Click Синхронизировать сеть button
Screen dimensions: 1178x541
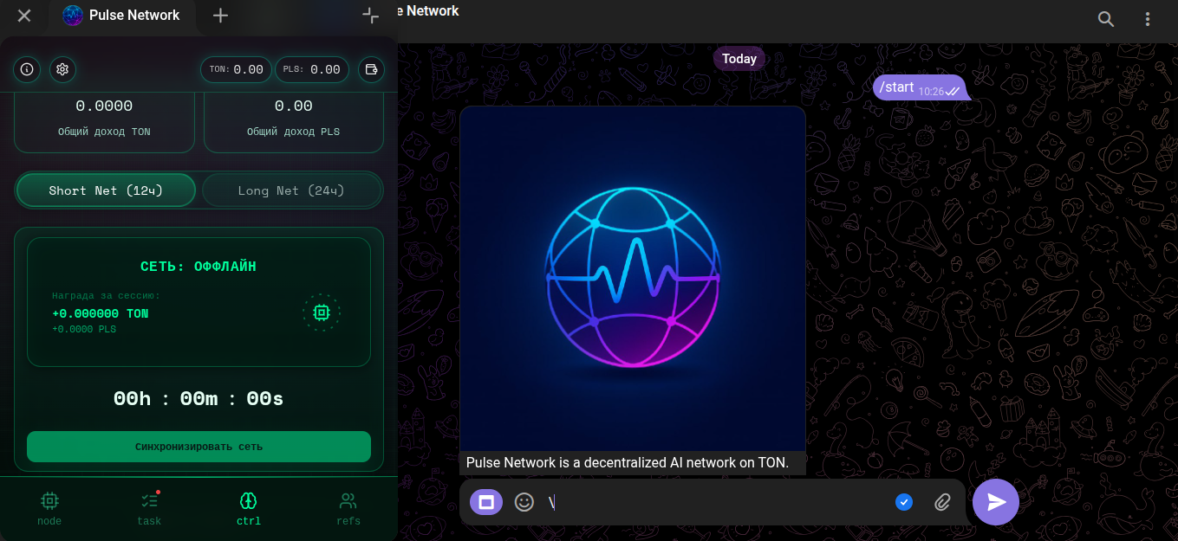pyautogui.click(x=199, y=447)
